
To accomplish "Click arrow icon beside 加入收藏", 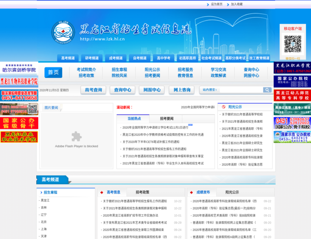I will 228,4.
